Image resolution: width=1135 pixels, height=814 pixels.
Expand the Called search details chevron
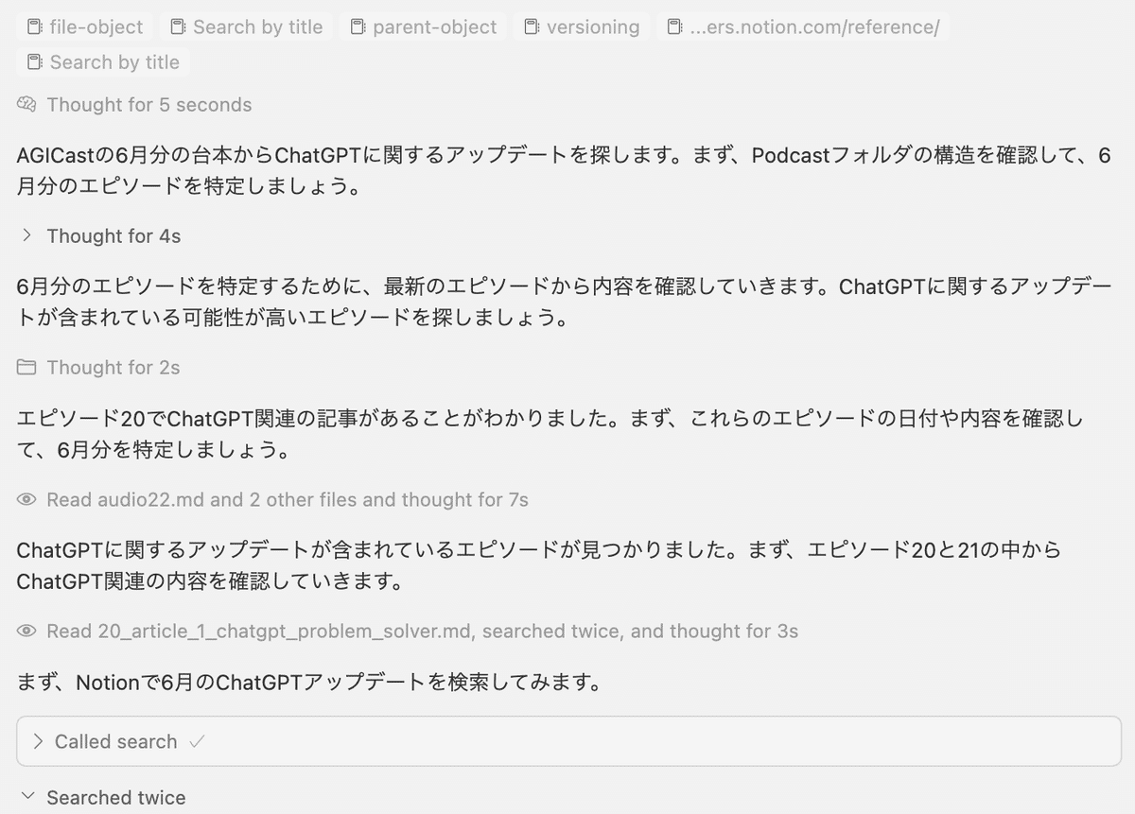point(38,742)
